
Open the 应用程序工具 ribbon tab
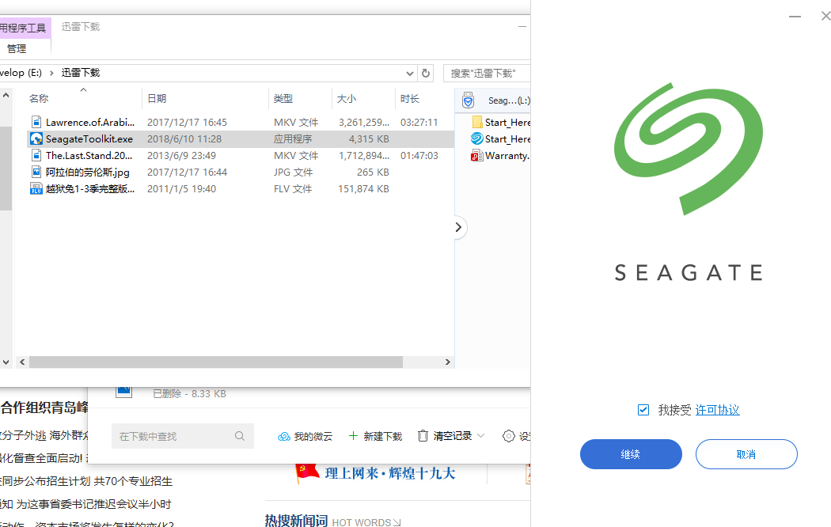[x=24, y=28]
